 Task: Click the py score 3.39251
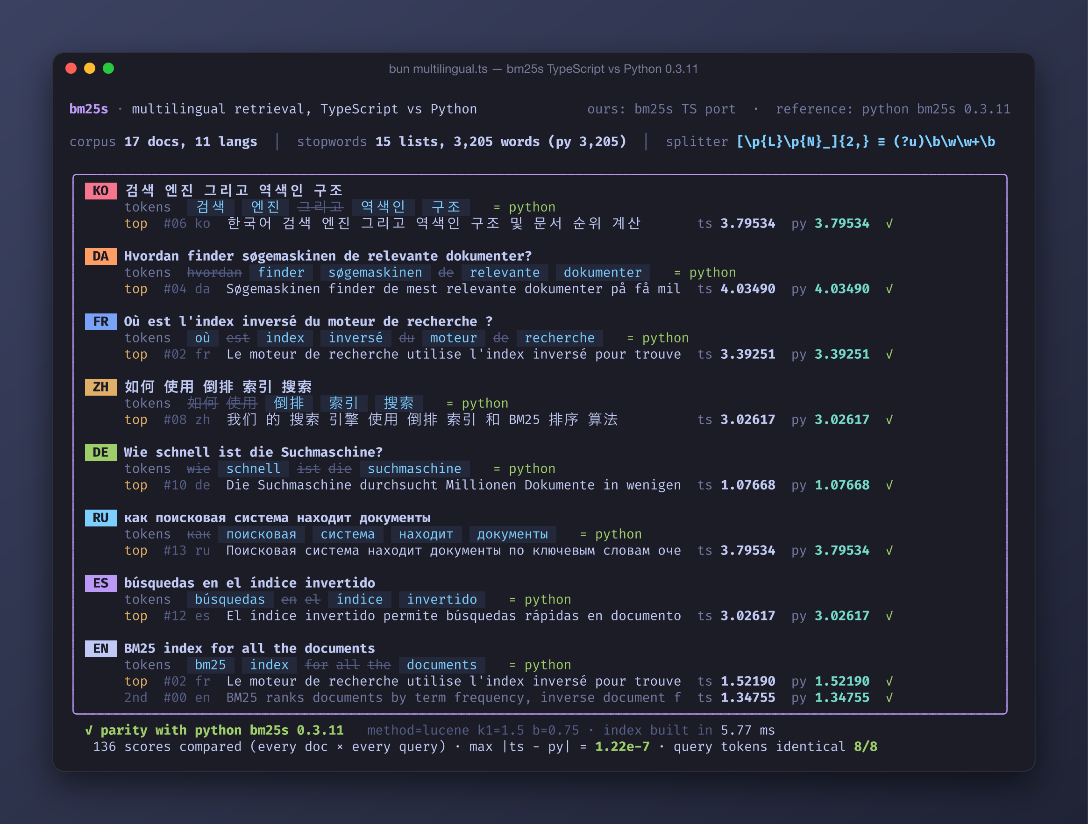tap(842, 354)
